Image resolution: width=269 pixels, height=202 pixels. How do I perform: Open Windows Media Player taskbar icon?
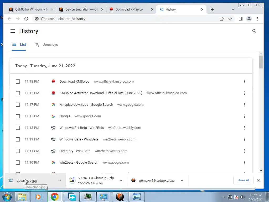point(38,197)
